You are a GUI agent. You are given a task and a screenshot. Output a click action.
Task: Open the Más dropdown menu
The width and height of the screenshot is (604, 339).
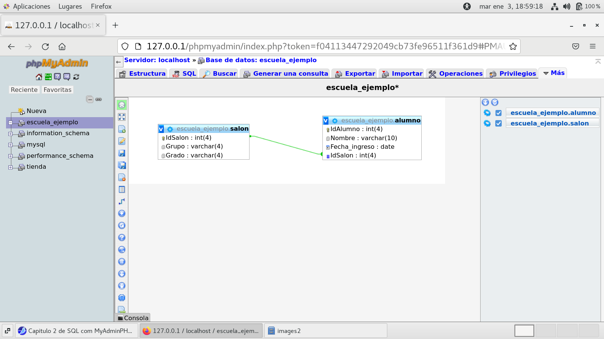point(553,73)
